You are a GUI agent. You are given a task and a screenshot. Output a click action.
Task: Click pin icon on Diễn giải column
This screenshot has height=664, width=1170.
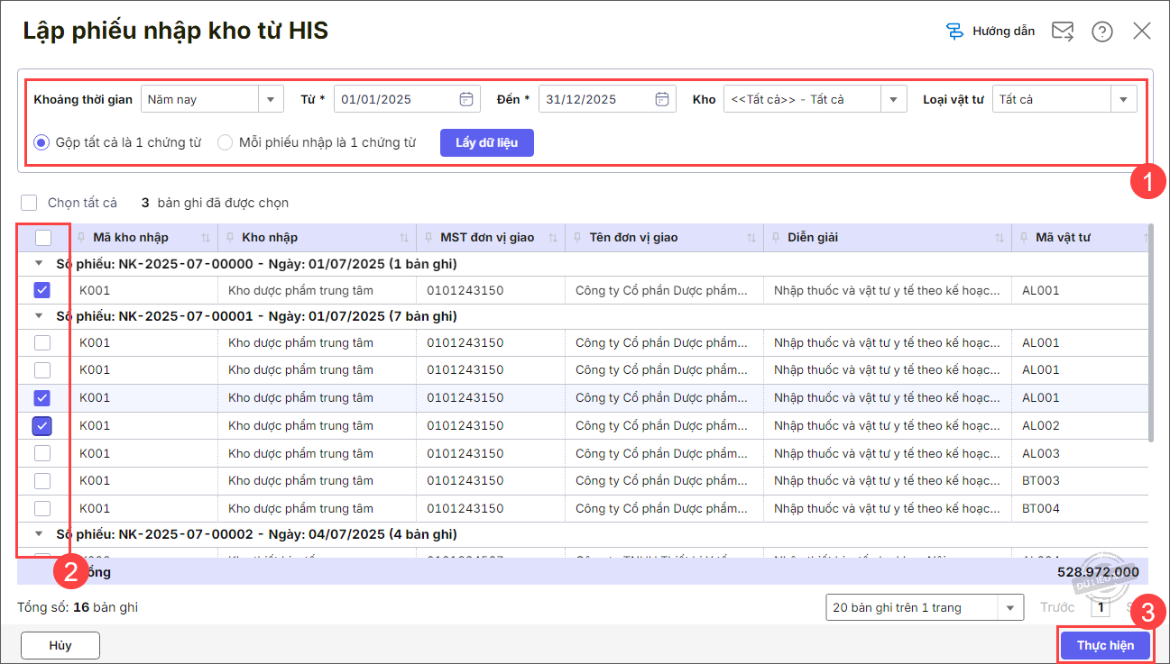point(777,238)
